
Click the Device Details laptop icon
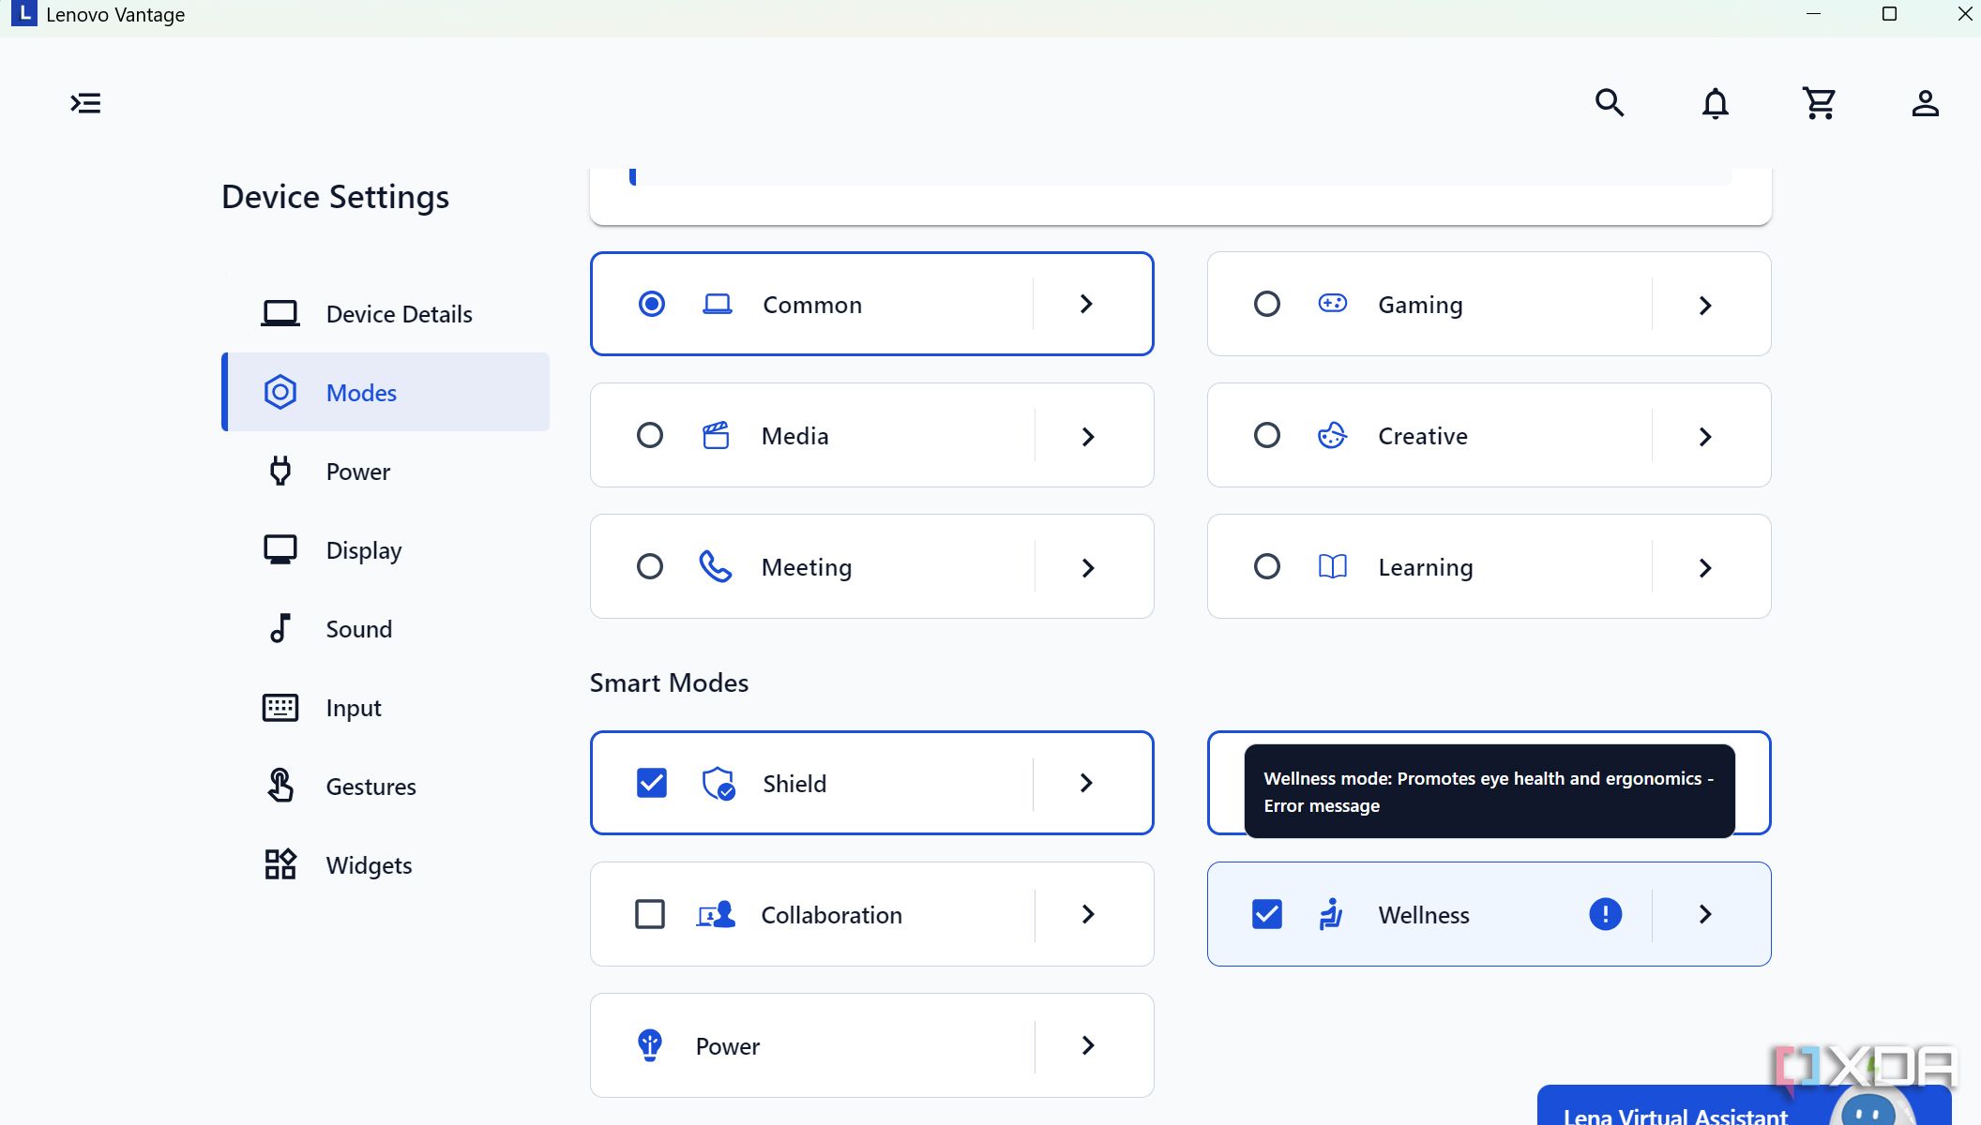tap(280, 313)
